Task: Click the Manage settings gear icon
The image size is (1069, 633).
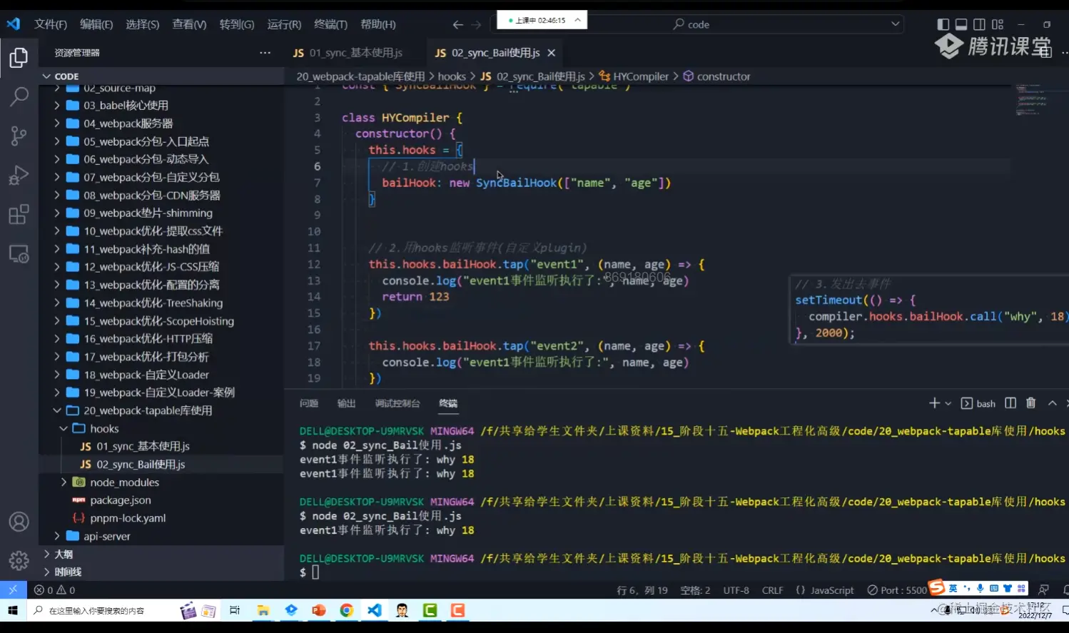Action: (x=19, y=560)
